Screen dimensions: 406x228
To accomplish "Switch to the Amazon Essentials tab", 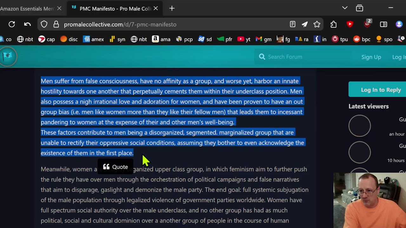I will [x=27, y=9].
